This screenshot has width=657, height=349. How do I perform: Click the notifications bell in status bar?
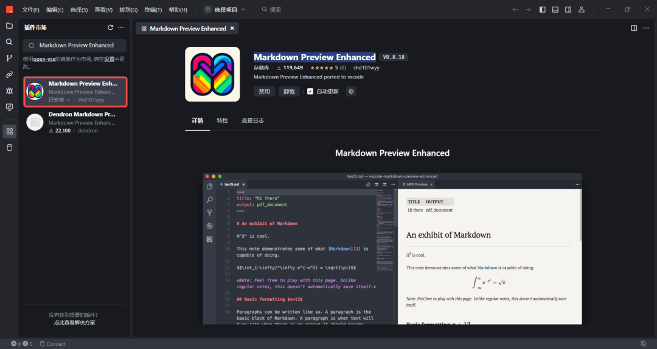pyautogui.click(x=643, y=344)
